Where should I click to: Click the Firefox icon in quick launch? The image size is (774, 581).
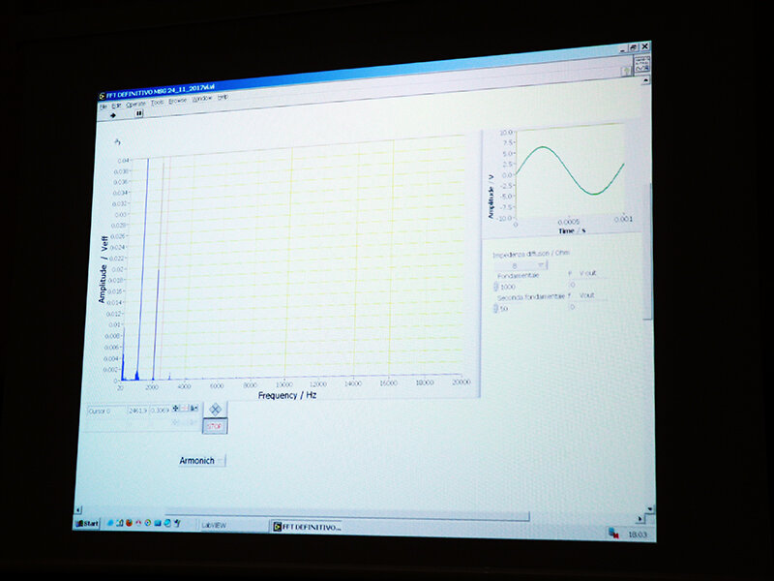129,524
